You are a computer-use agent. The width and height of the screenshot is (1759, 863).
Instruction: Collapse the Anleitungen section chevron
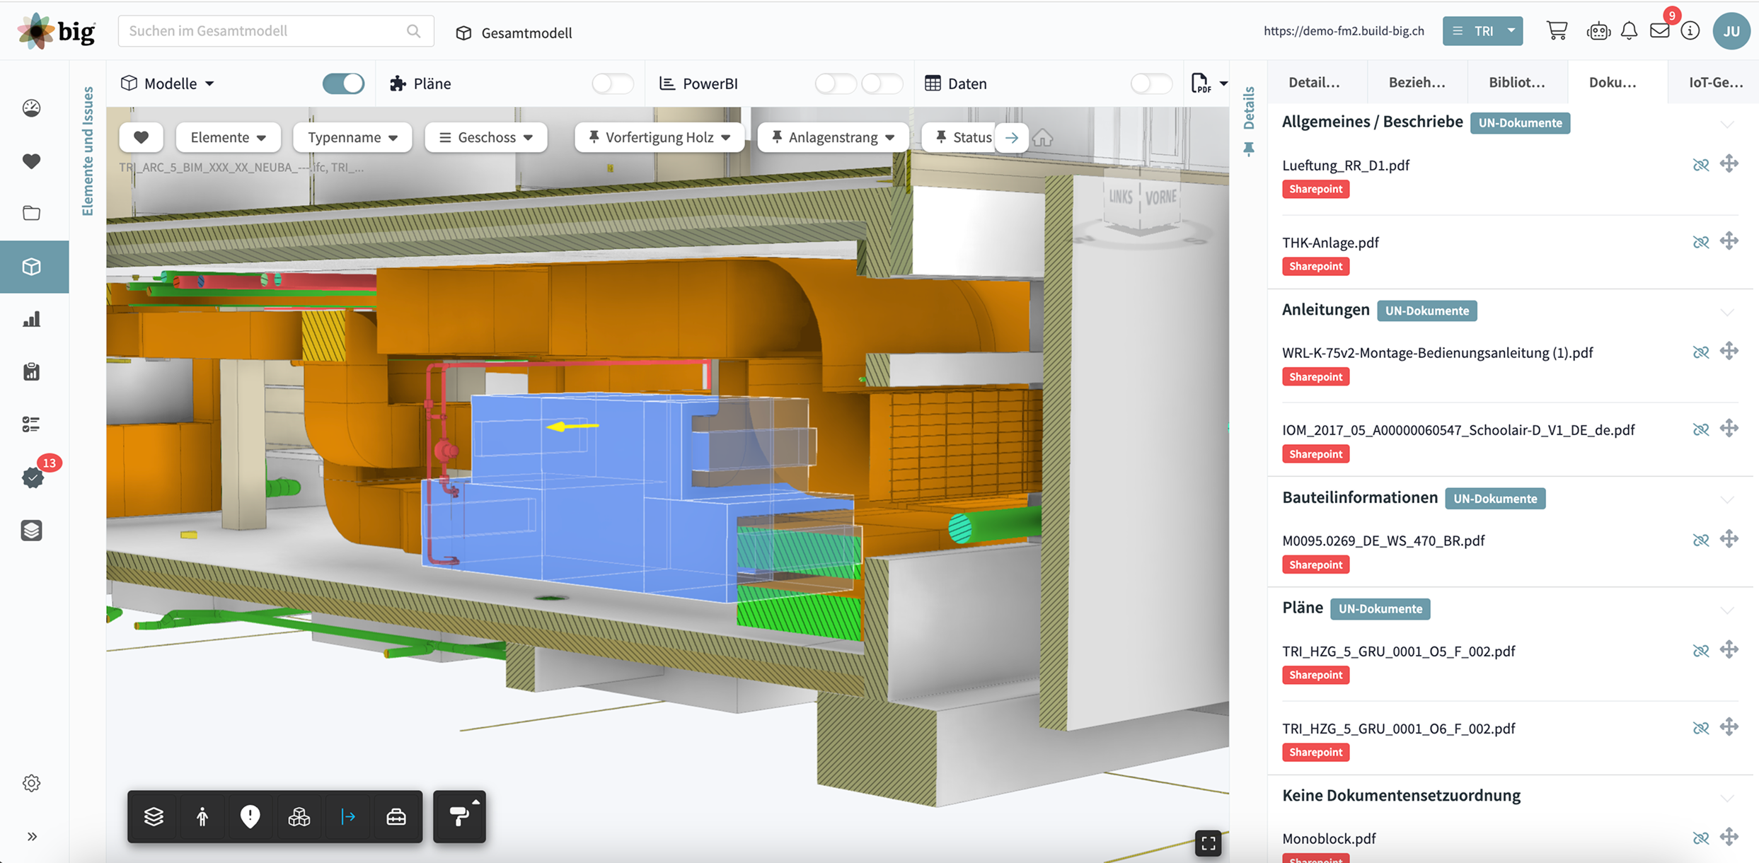[x=1727, y=311]
